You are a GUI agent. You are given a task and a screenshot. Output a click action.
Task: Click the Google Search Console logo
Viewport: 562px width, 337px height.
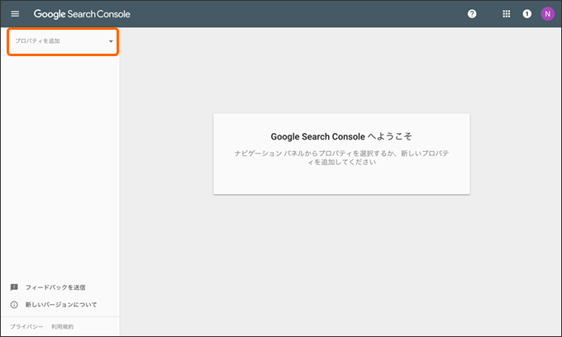click(82, 13)
